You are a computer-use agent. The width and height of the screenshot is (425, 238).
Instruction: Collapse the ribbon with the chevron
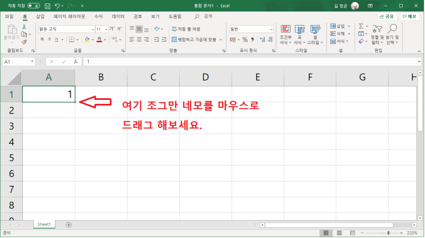[419, 51]
